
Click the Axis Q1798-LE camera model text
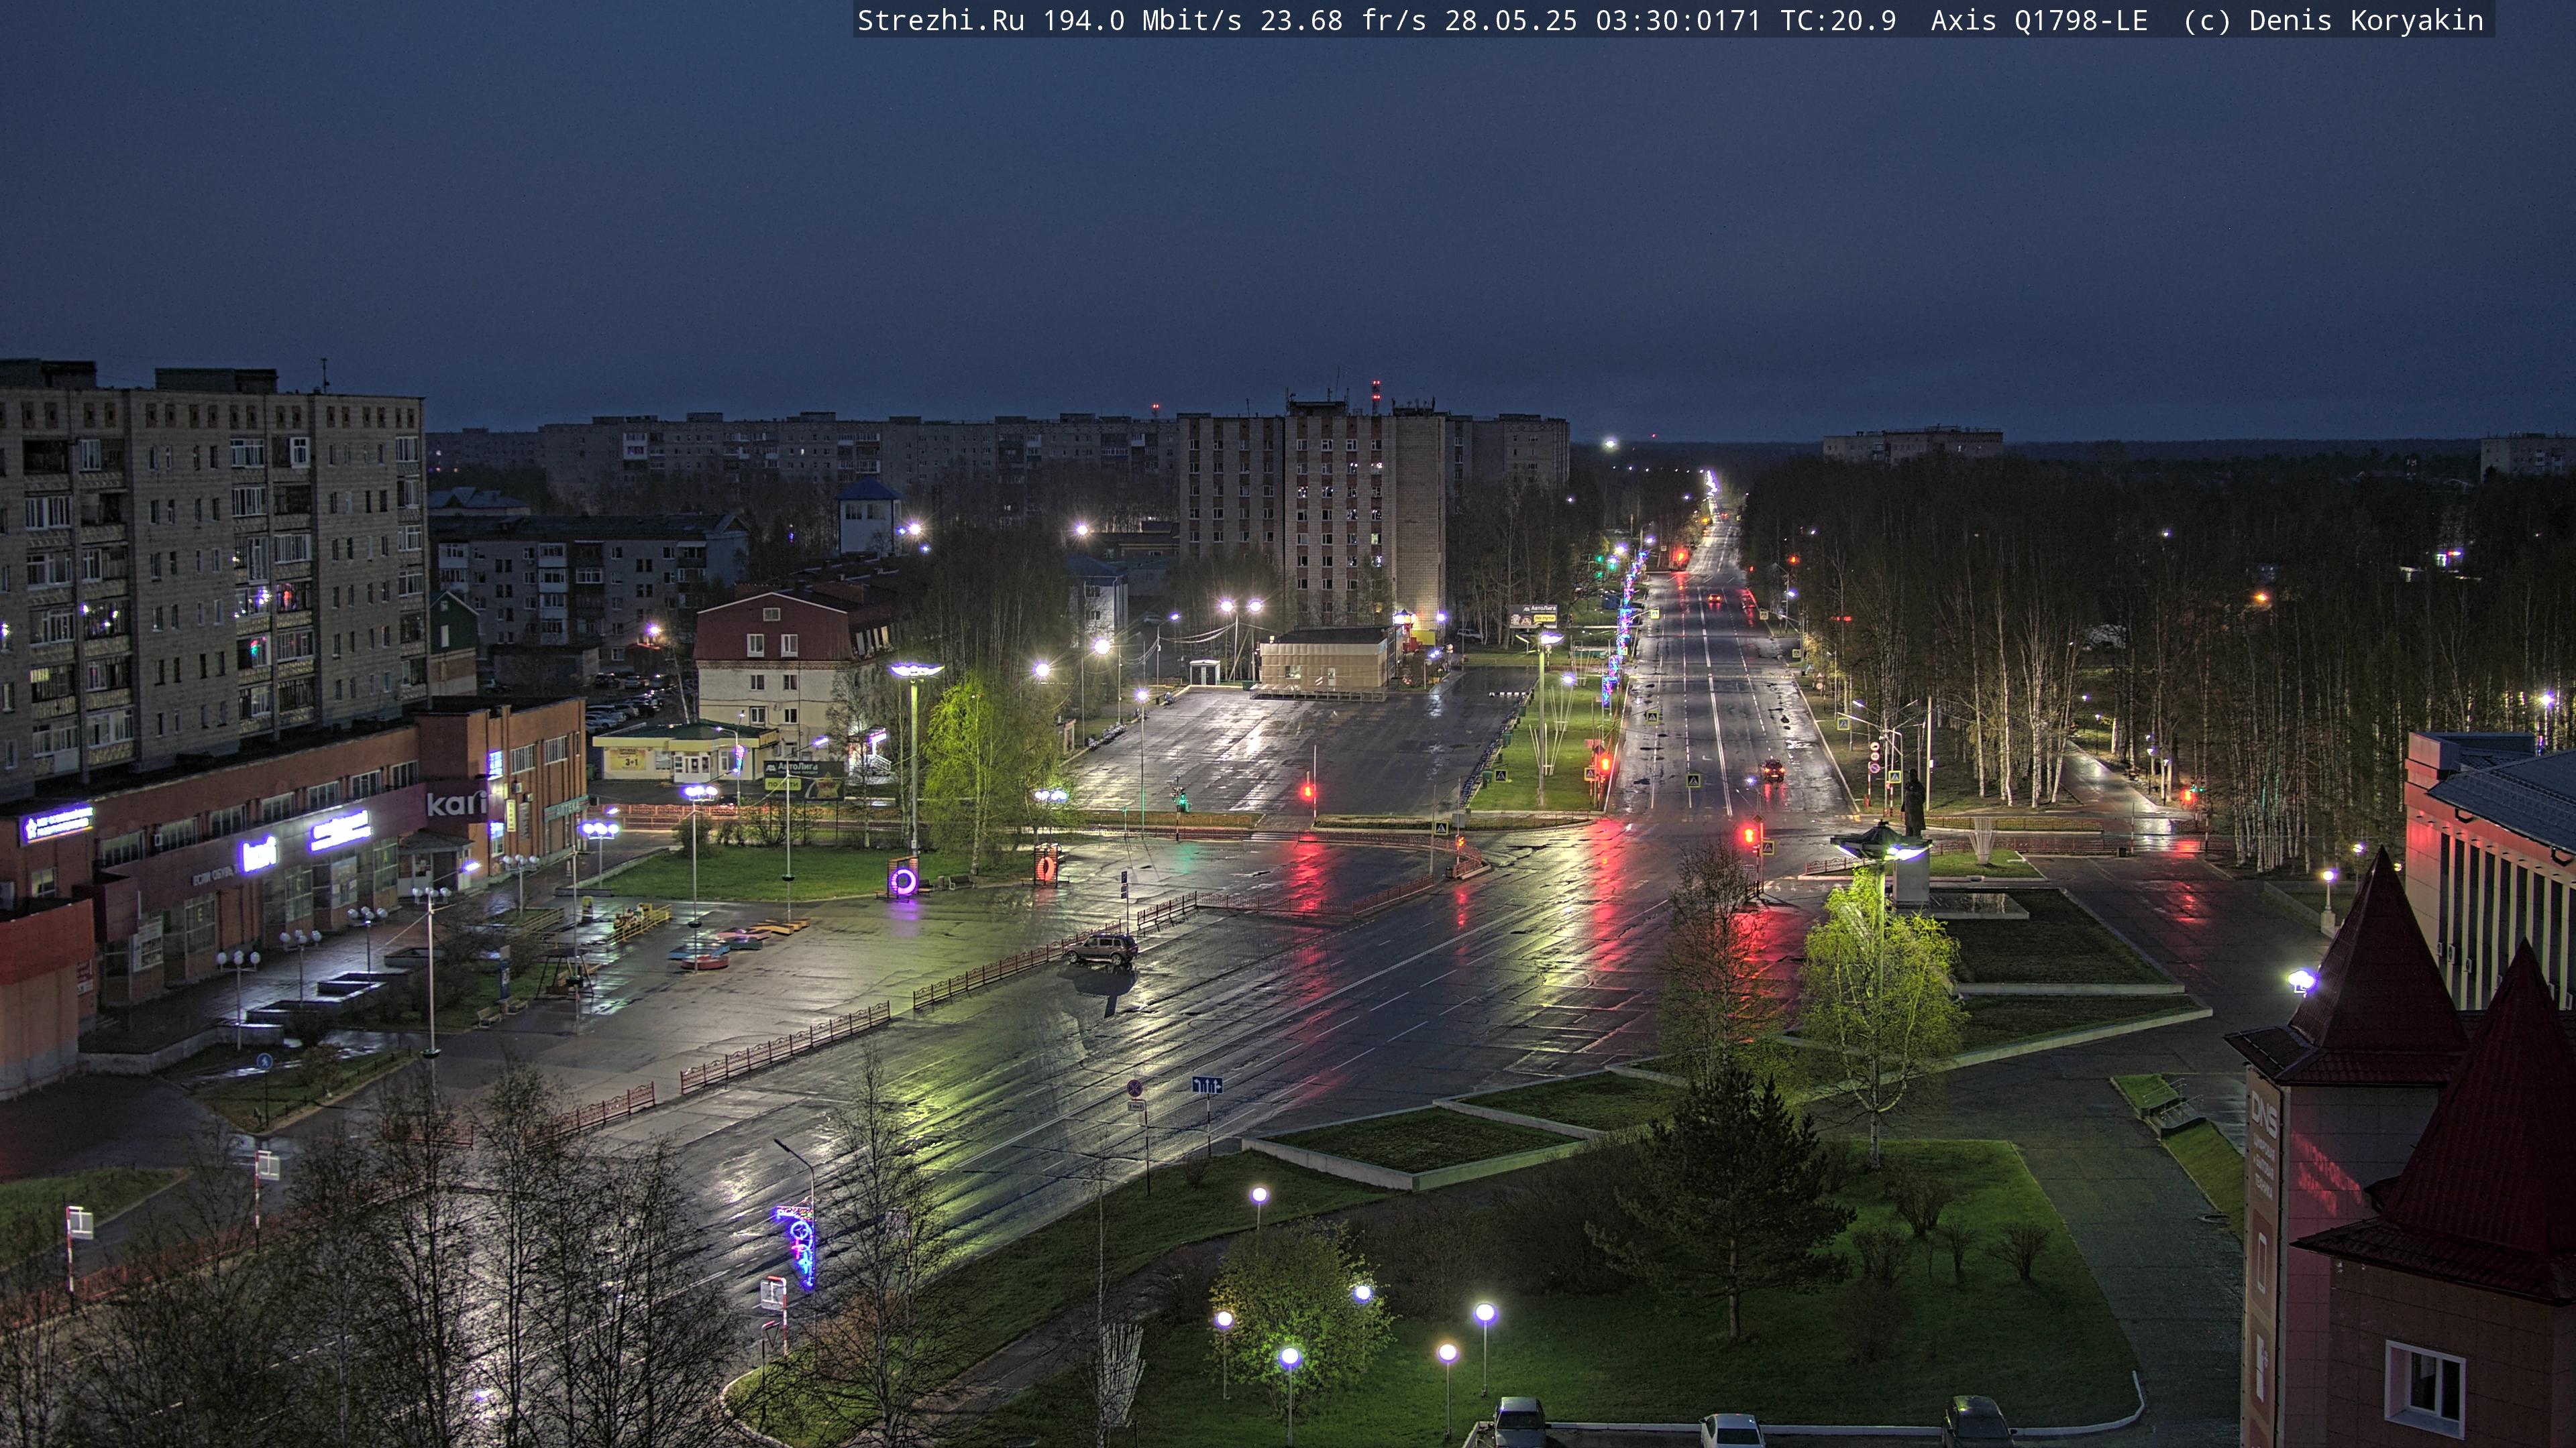point(2039,20)
